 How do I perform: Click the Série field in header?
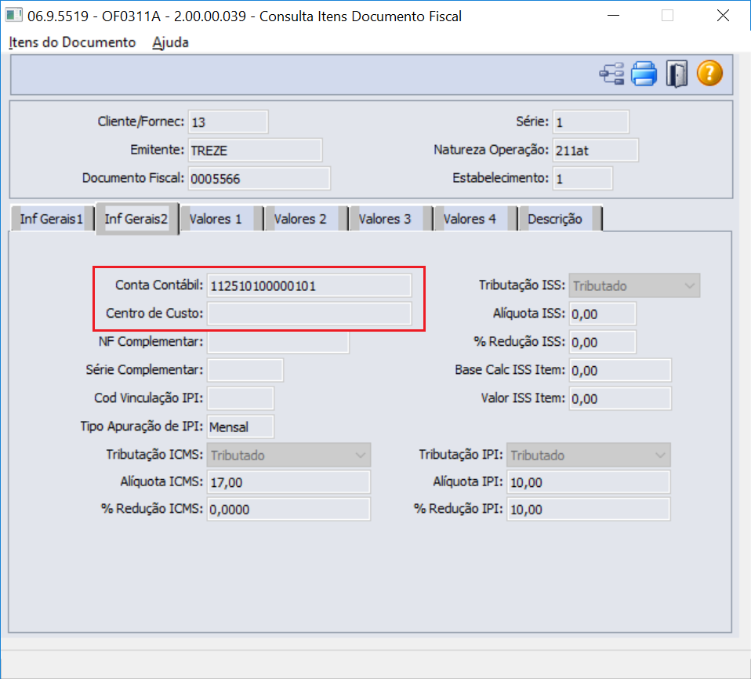click(x=590, y=122)
